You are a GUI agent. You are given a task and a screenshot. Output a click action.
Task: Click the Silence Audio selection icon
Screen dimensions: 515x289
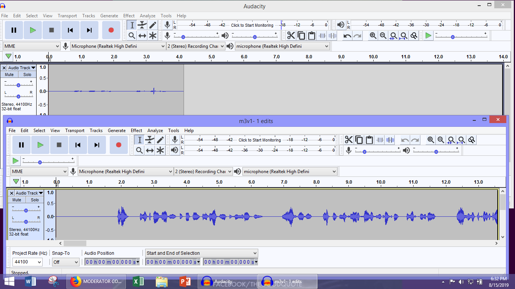click(x=333, y=35)
